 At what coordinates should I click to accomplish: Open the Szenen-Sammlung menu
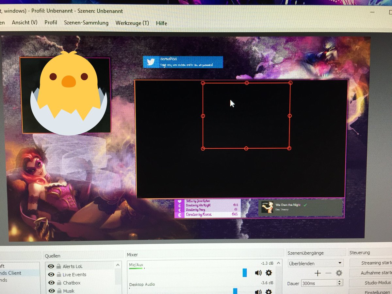(x=86, y=23)
